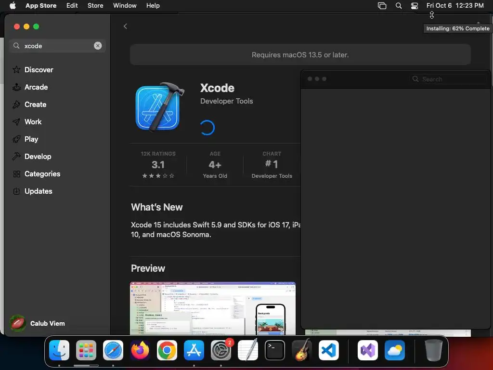Open Launchpad from the Dock
Image resolution: width=493 pixels, height=370 pixels.
(86, 350)
